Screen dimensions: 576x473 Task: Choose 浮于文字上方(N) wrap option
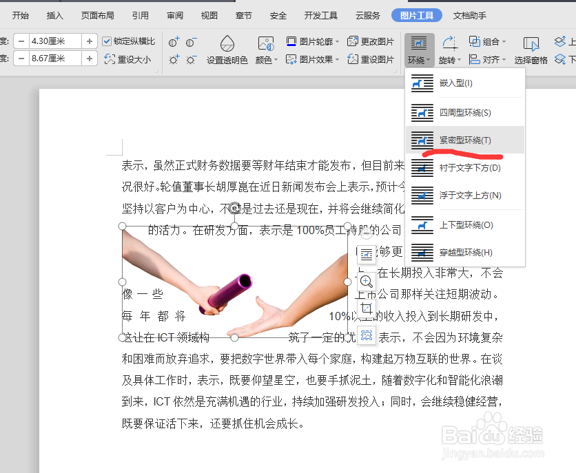465,196
